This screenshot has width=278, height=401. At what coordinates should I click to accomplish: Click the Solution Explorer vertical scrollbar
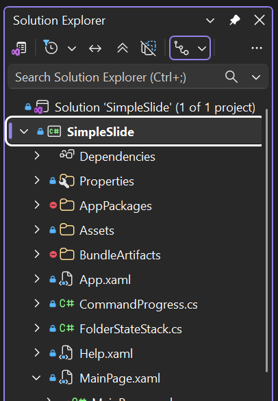(266, 240)
